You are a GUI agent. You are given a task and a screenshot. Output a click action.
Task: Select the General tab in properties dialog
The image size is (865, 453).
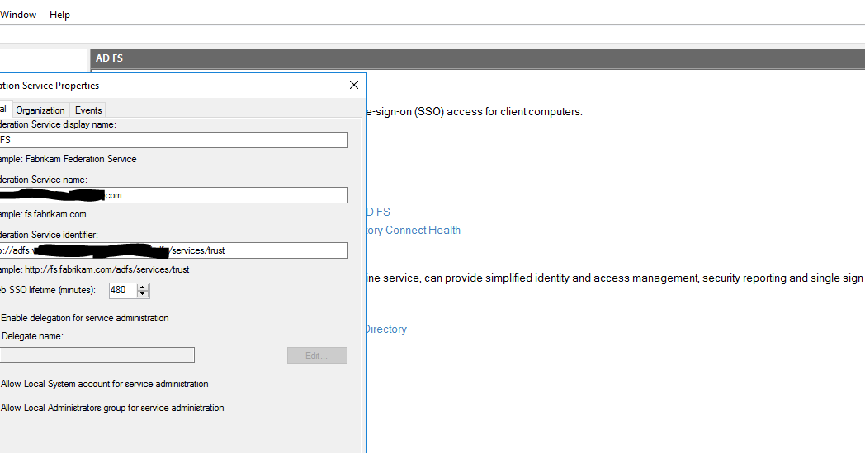click(4, 109)
